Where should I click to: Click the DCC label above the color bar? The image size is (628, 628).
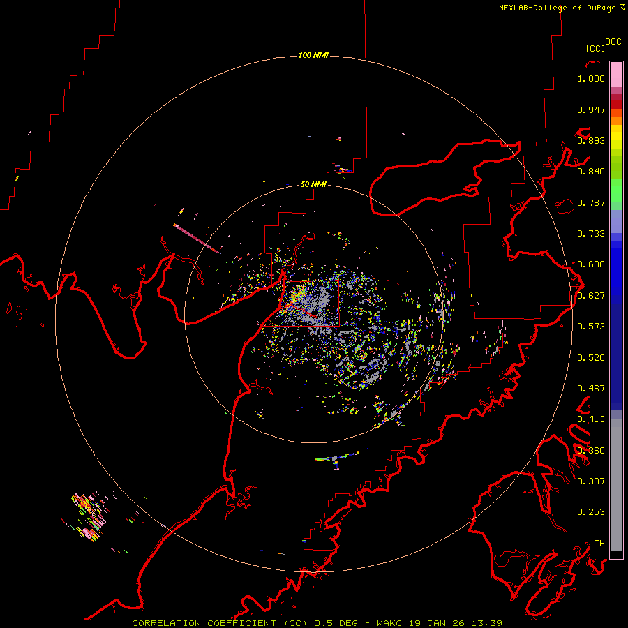613,42
